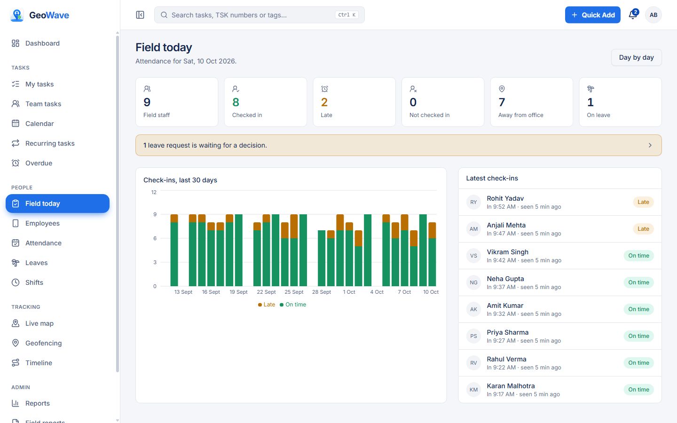Open the On leave stat card

(620, 102)
